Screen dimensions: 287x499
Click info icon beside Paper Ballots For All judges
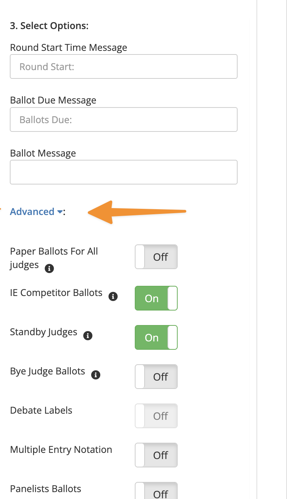(x=49, y=269)
